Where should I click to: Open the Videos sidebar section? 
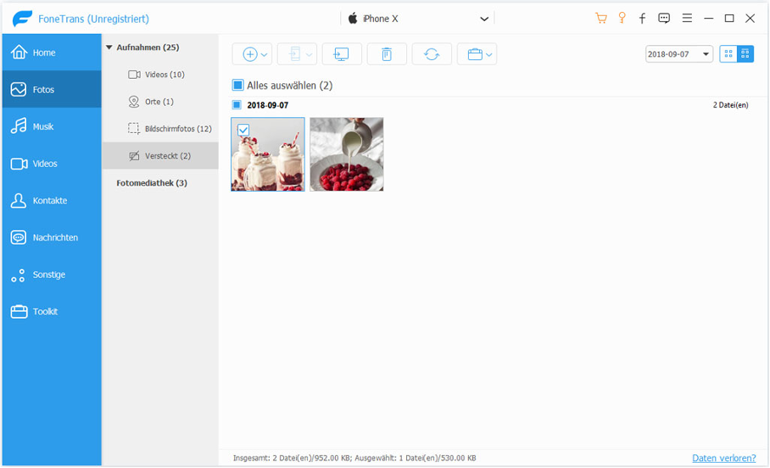pos(52,163)
